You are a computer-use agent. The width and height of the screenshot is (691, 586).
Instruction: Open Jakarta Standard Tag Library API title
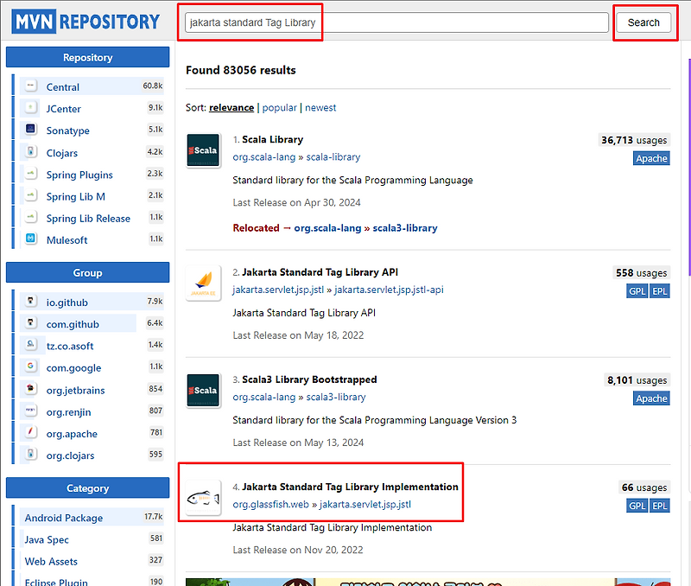point(320,272)
